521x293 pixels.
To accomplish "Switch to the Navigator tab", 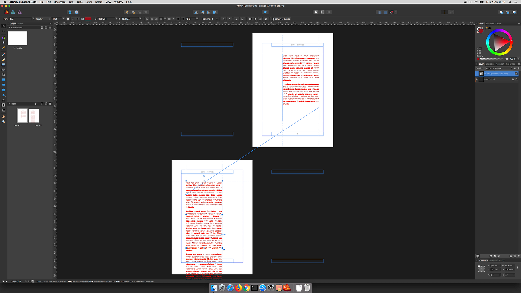I will (493, 260).
